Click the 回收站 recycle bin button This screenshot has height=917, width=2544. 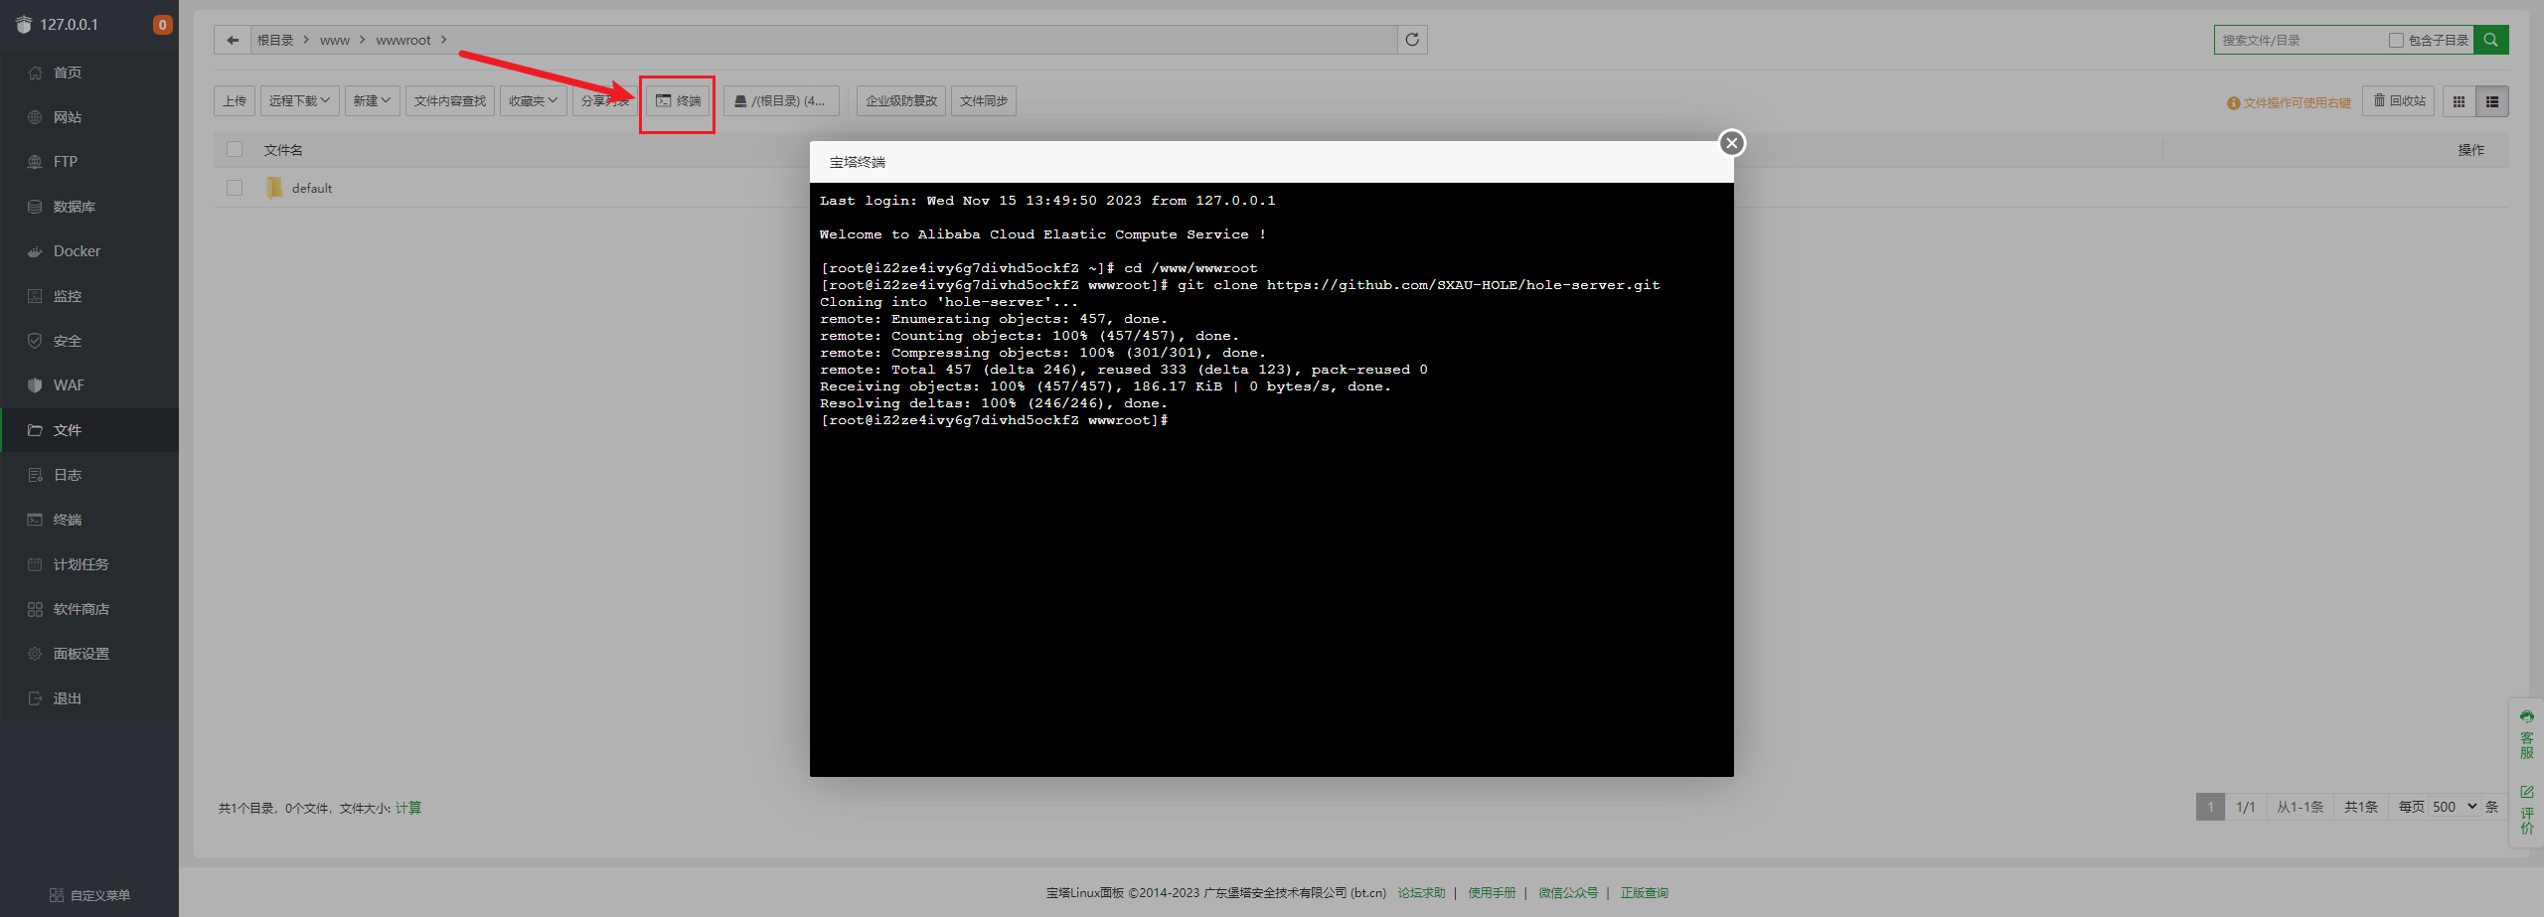pyautogui.click(x=2400, y=100)
